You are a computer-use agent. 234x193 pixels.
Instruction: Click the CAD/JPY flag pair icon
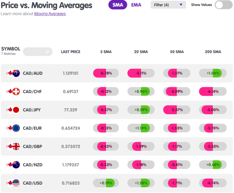(x=13, y=110)
